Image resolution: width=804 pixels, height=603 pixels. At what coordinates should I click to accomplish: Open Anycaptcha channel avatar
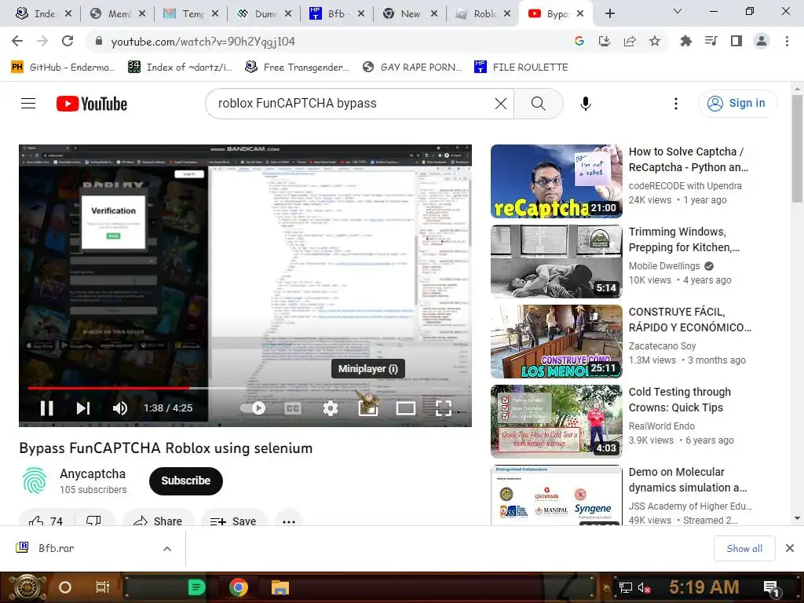(x=35, y=481)
